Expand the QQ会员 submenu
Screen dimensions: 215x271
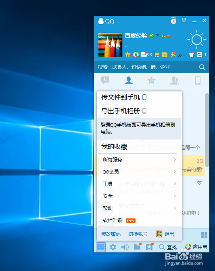click(x=139, y=172)
